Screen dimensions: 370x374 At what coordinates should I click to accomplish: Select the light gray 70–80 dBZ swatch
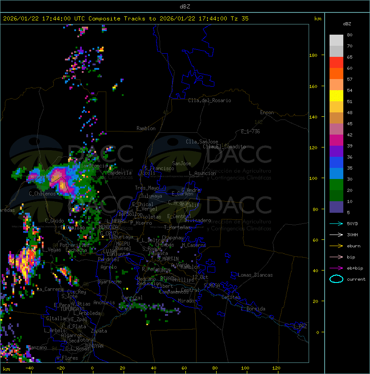[336, 40]
